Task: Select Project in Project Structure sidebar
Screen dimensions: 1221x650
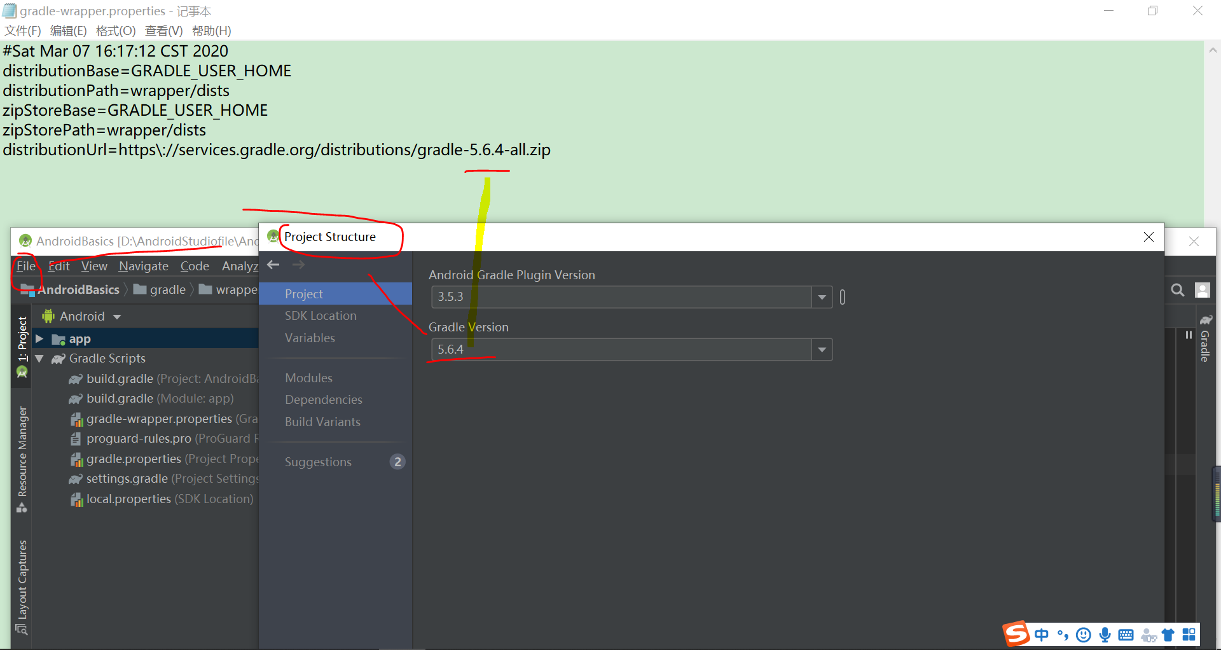Action: pos(335,294)
